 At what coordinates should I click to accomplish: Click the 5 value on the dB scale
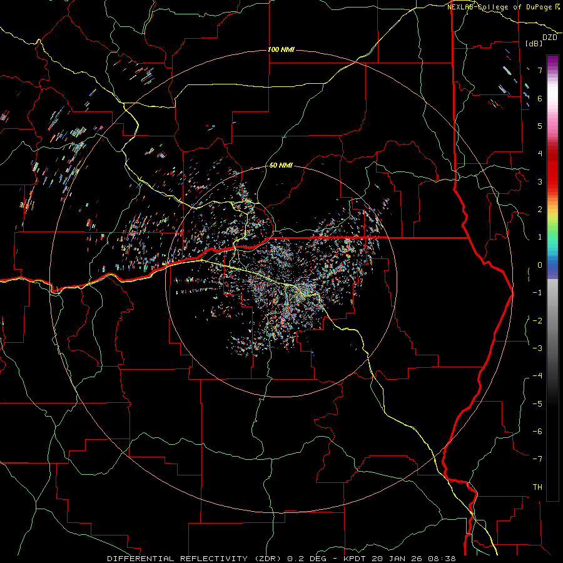[540, 126]
